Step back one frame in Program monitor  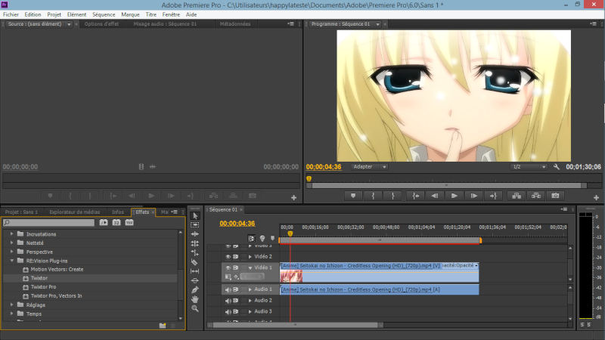click(x=434, y=196)
